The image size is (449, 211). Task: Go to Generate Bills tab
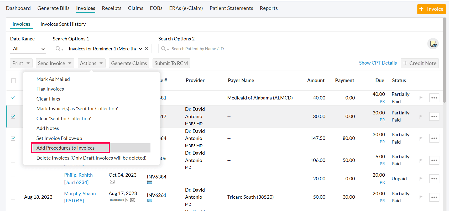54,8
